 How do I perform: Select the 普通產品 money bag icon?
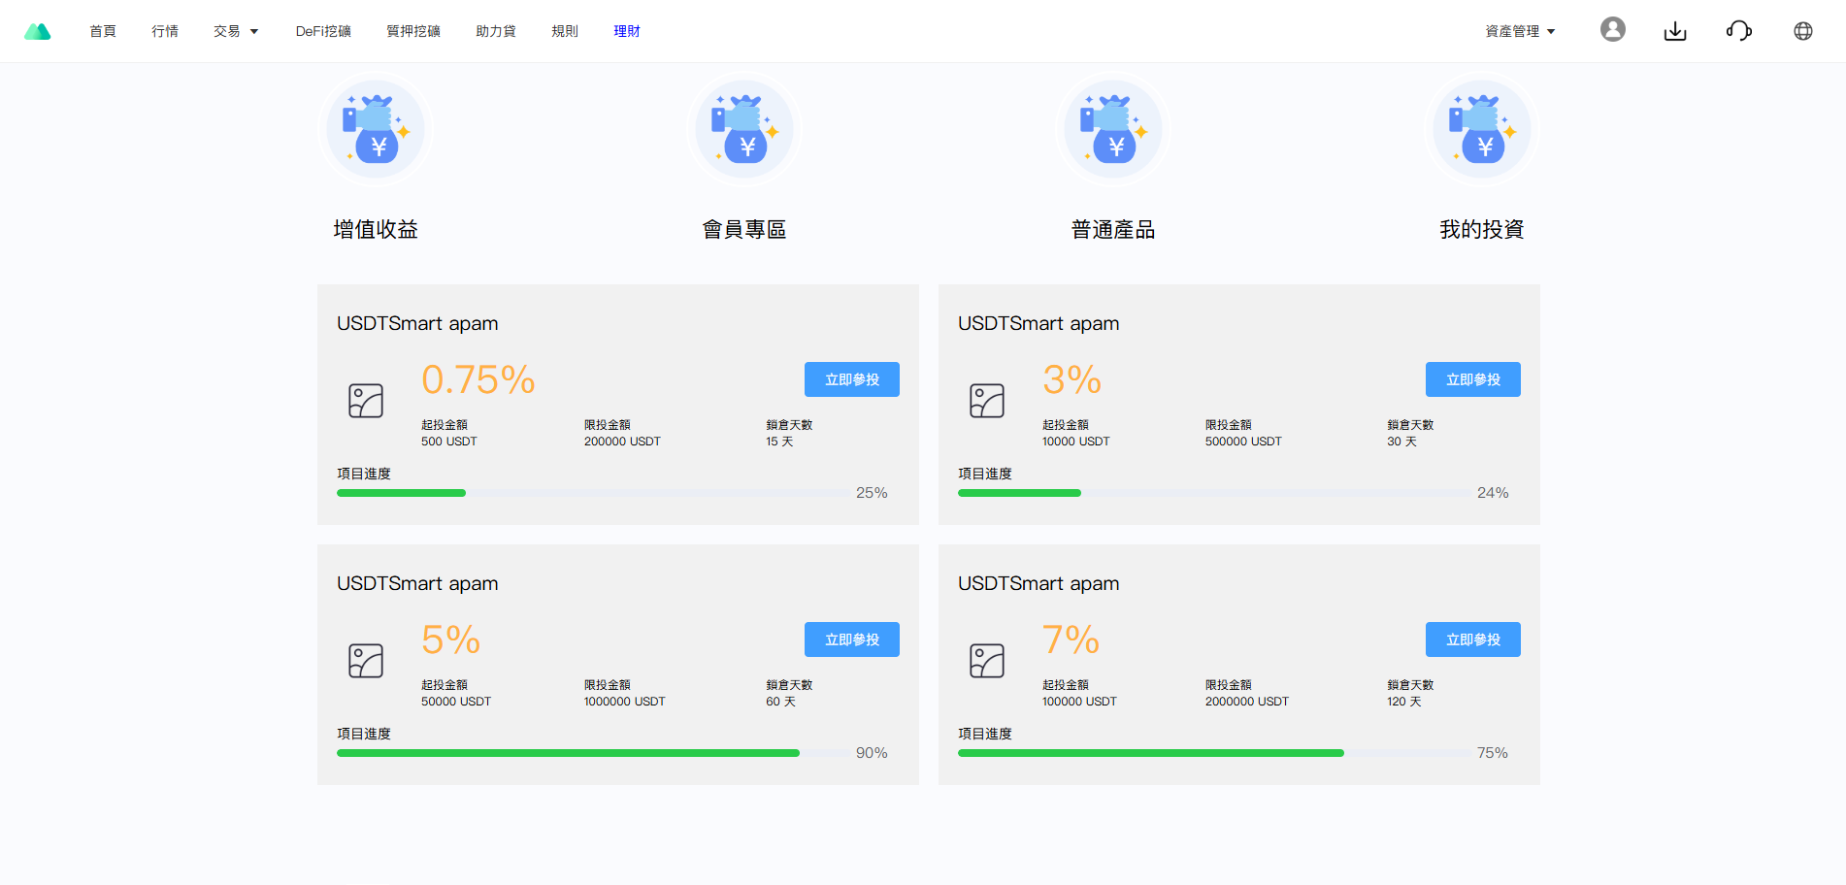tap(1113, 130)
